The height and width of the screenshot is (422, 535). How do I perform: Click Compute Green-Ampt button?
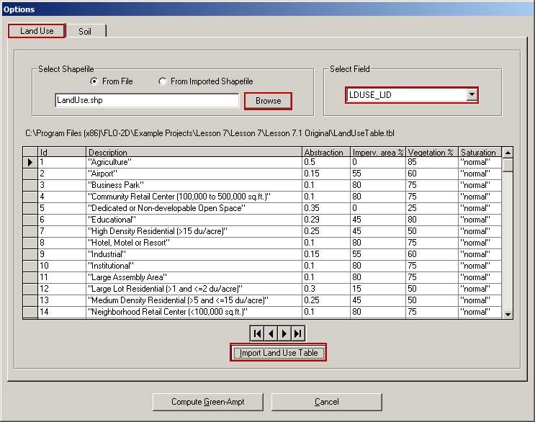[207, 402]
